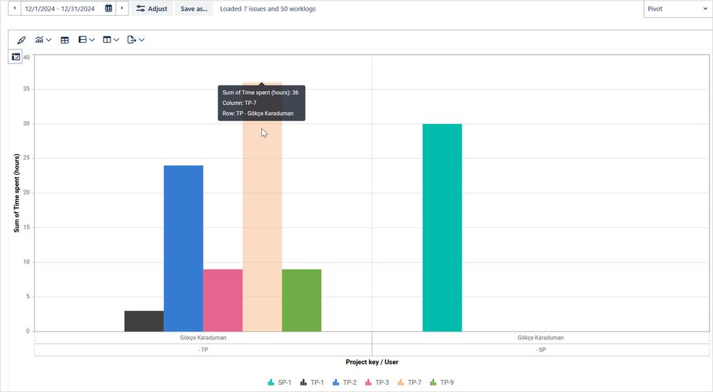Switch to the table grid view icon
713x392 pixels.
(x=64, y=40)
